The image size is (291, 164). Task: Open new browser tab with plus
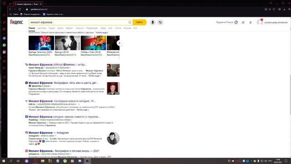click(45, 4)
